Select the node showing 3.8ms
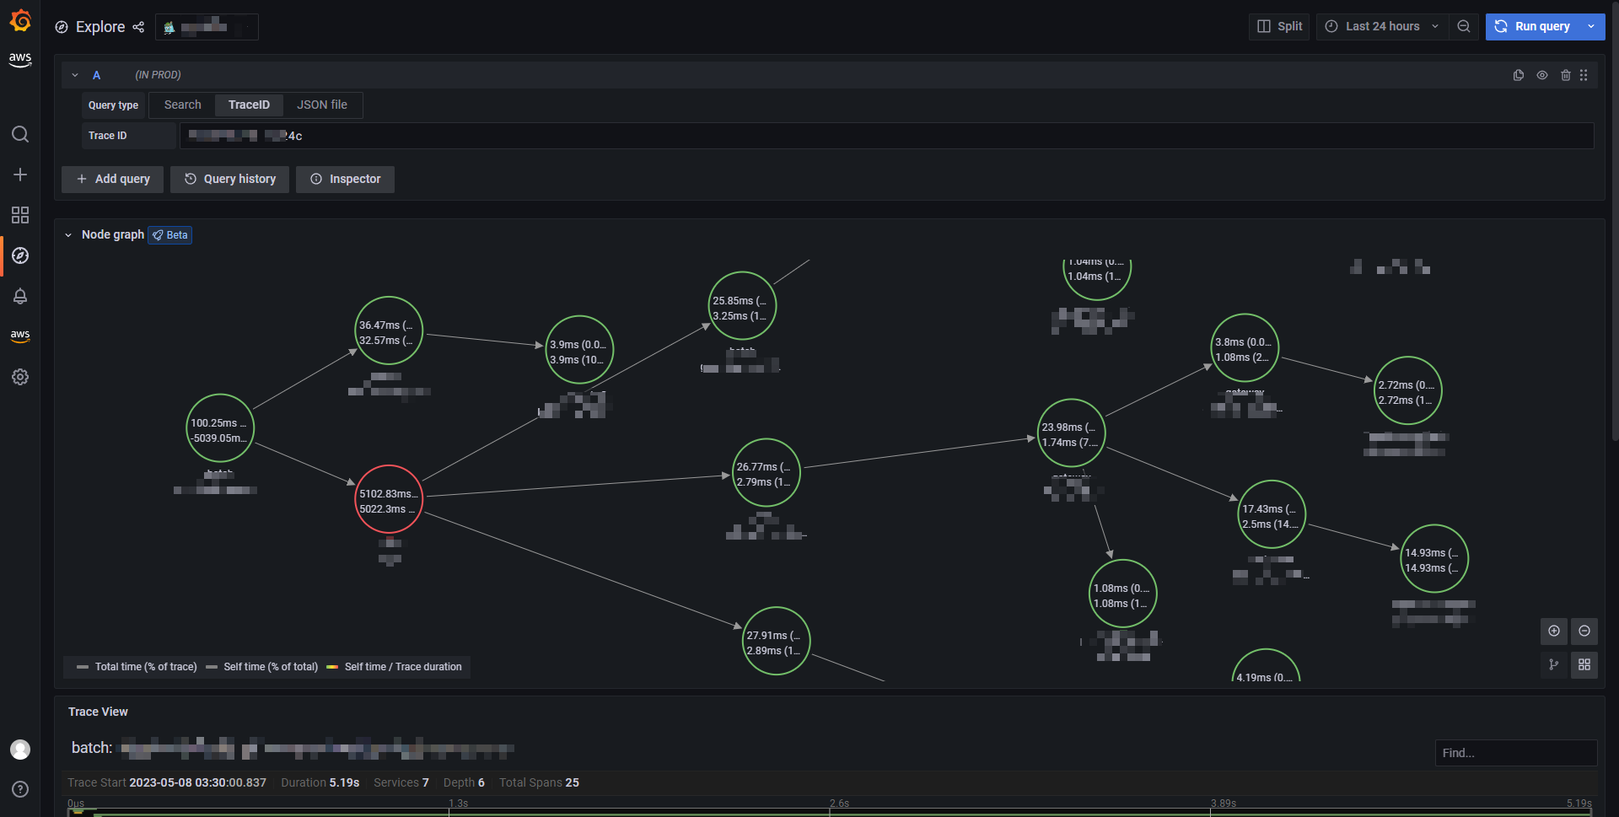 [1245, 347]
